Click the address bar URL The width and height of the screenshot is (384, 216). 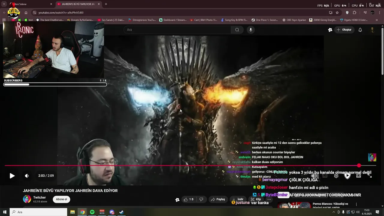coord(61,13)
